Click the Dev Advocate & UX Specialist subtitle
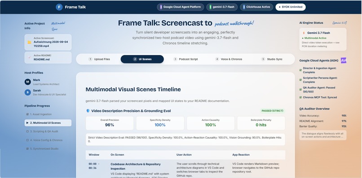The height and width of the screenshot is (178, 362). pyautogui.click(x=50, y=94)
